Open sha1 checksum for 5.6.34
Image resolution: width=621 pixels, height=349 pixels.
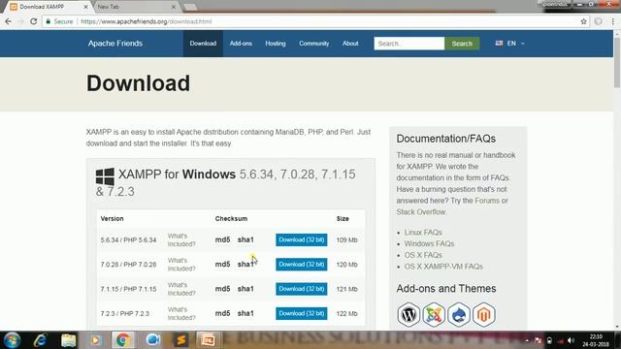pyautogui.click(x=245, y=239)
